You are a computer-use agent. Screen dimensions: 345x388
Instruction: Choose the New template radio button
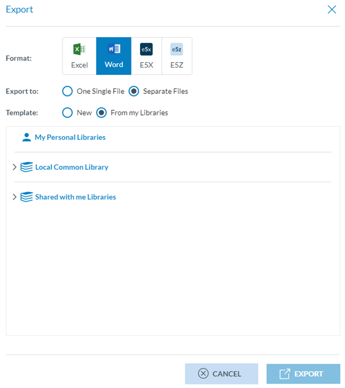(x=67, y=113)
